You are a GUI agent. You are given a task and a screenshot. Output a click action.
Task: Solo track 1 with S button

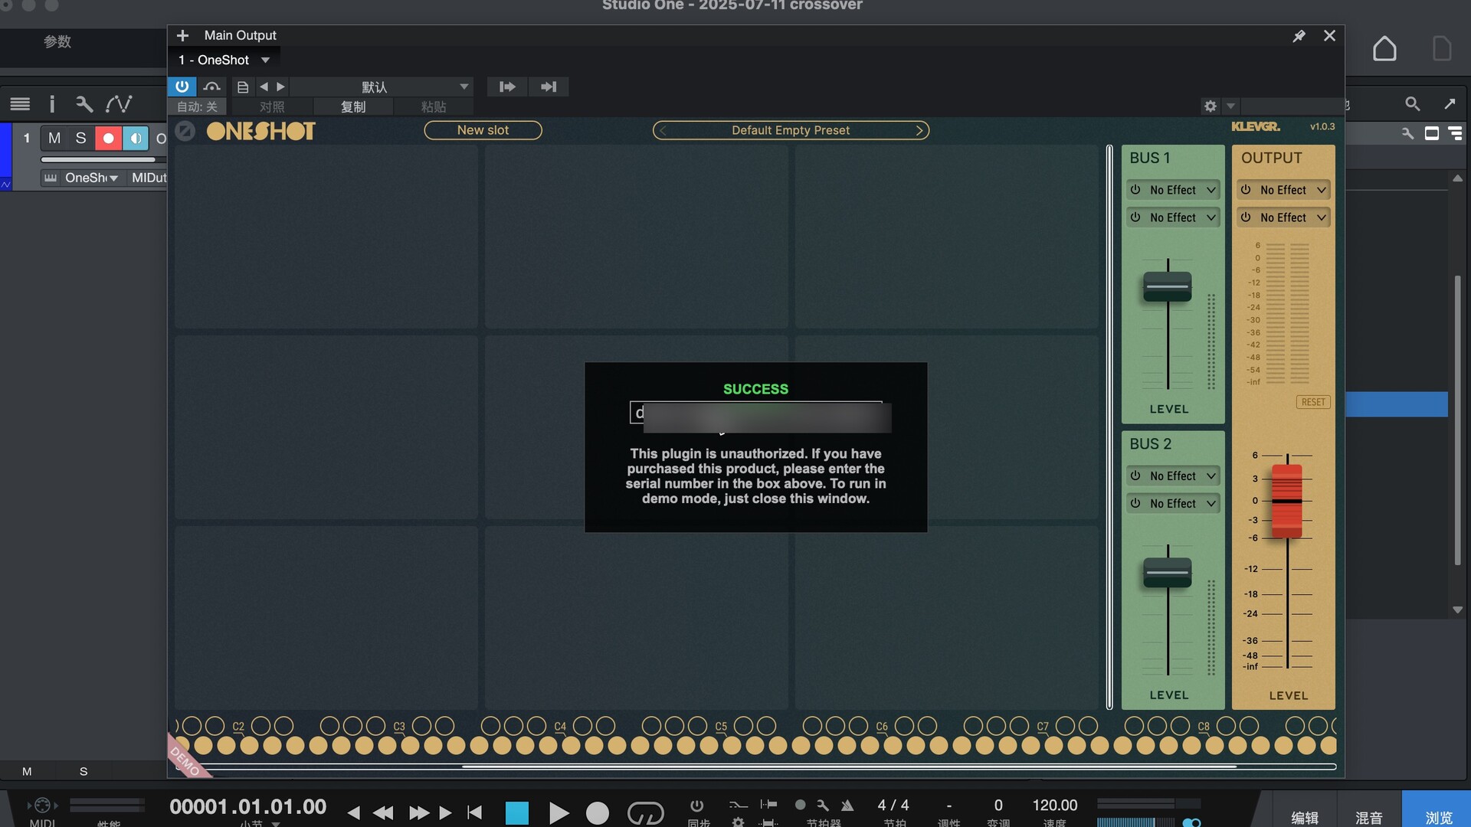pyautogui.click(x=80, y=138)
